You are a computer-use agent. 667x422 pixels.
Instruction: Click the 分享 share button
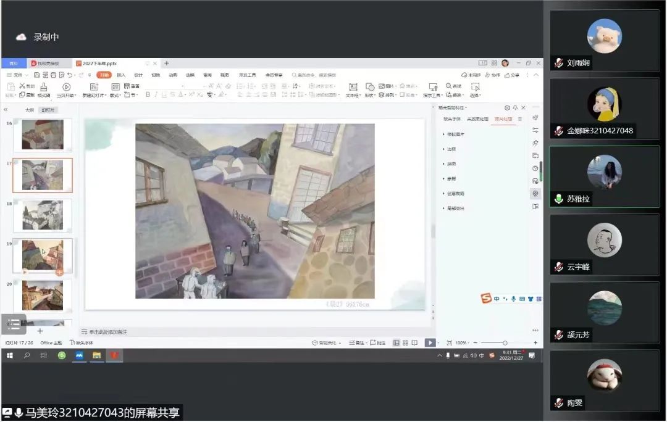[512, 75]
